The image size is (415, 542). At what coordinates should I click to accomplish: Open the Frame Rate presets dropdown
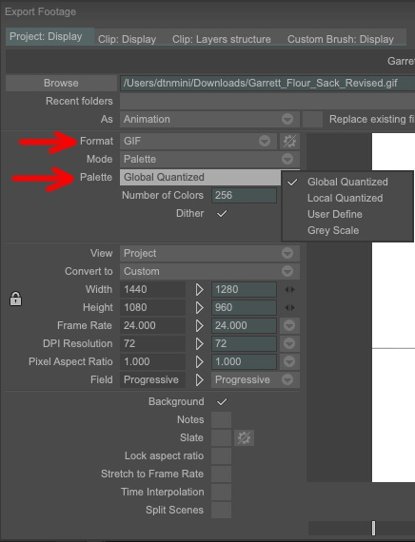pos(289,325)
